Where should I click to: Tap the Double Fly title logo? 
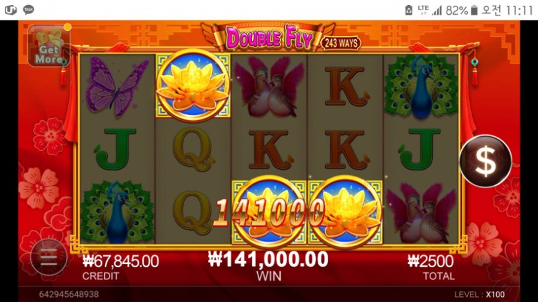[x=269, y=37]
